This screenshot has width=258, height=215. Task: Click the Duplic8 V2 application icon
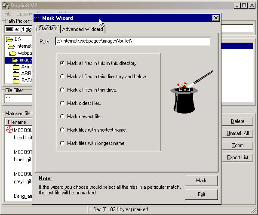(x=6, y=6)
